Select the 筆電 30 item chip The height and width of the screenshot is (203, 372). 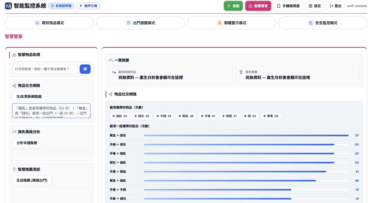click(x=271, y=116)
